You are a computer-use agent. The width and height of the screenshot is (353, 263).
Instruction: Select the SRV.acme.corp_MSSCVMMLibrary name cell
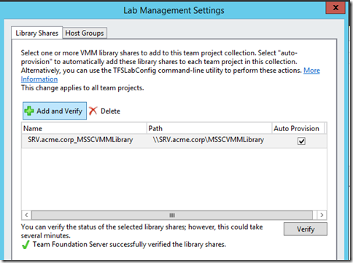tap(80, 140)
